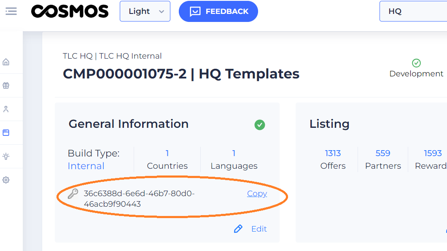
Task: Click the Copy link for the key
Action: click(257, 194)
